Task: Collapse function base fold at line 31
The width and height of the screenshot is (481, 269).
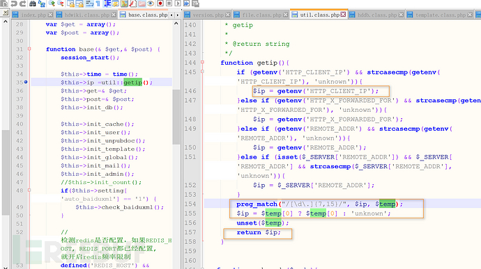Action: coord(29,49)
